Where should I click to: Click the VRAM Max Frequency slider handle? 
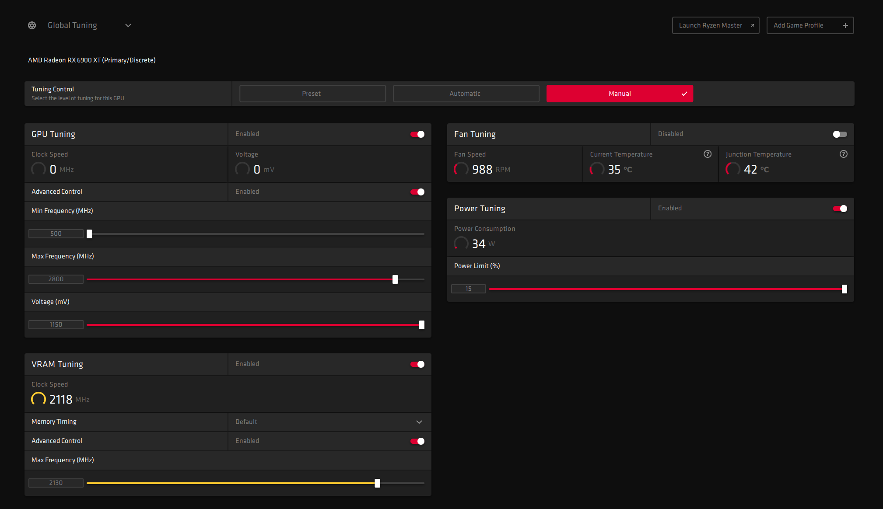378,483
